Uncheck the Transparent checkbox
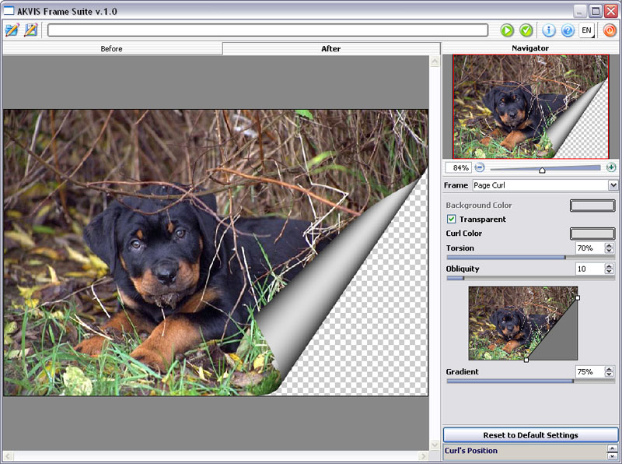 click(x=451, y=219)
